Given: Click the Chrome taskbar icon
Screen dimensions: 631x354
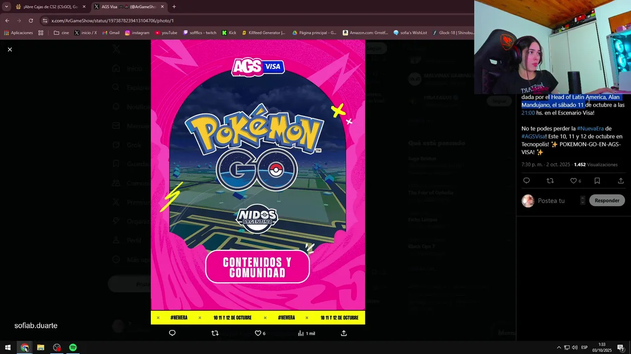Looking at the screenshot, I should click(25, 348).
